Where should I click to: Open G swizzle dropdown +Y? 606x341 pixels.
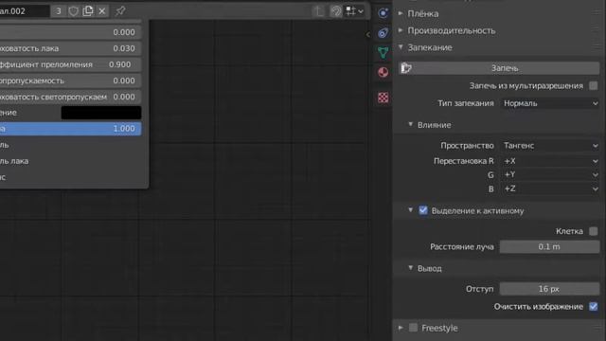549,174
